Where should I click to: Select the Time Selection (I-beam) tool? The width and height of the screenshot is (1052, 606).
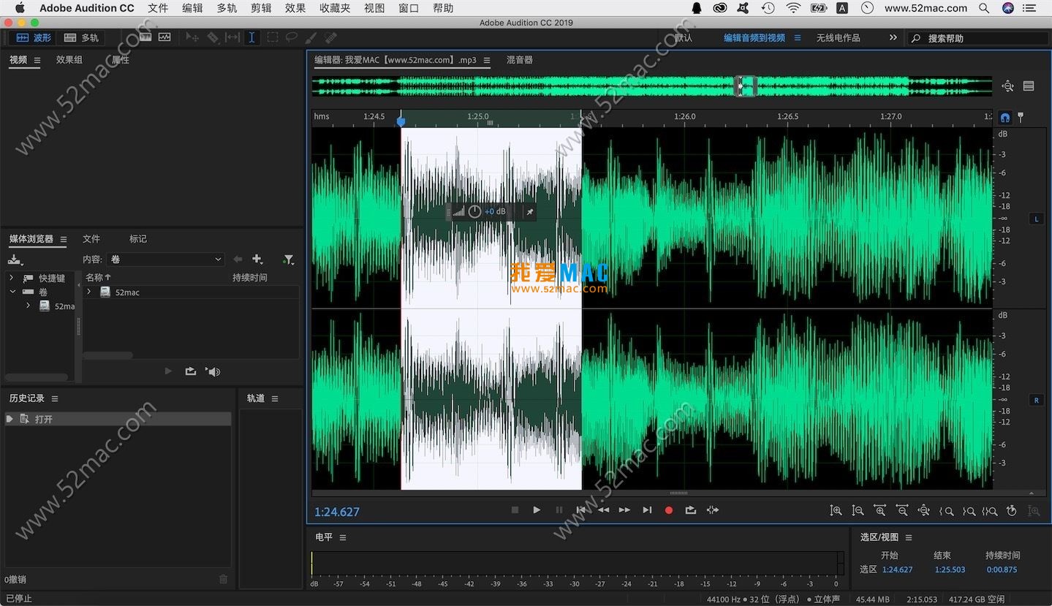pos(251,37)
